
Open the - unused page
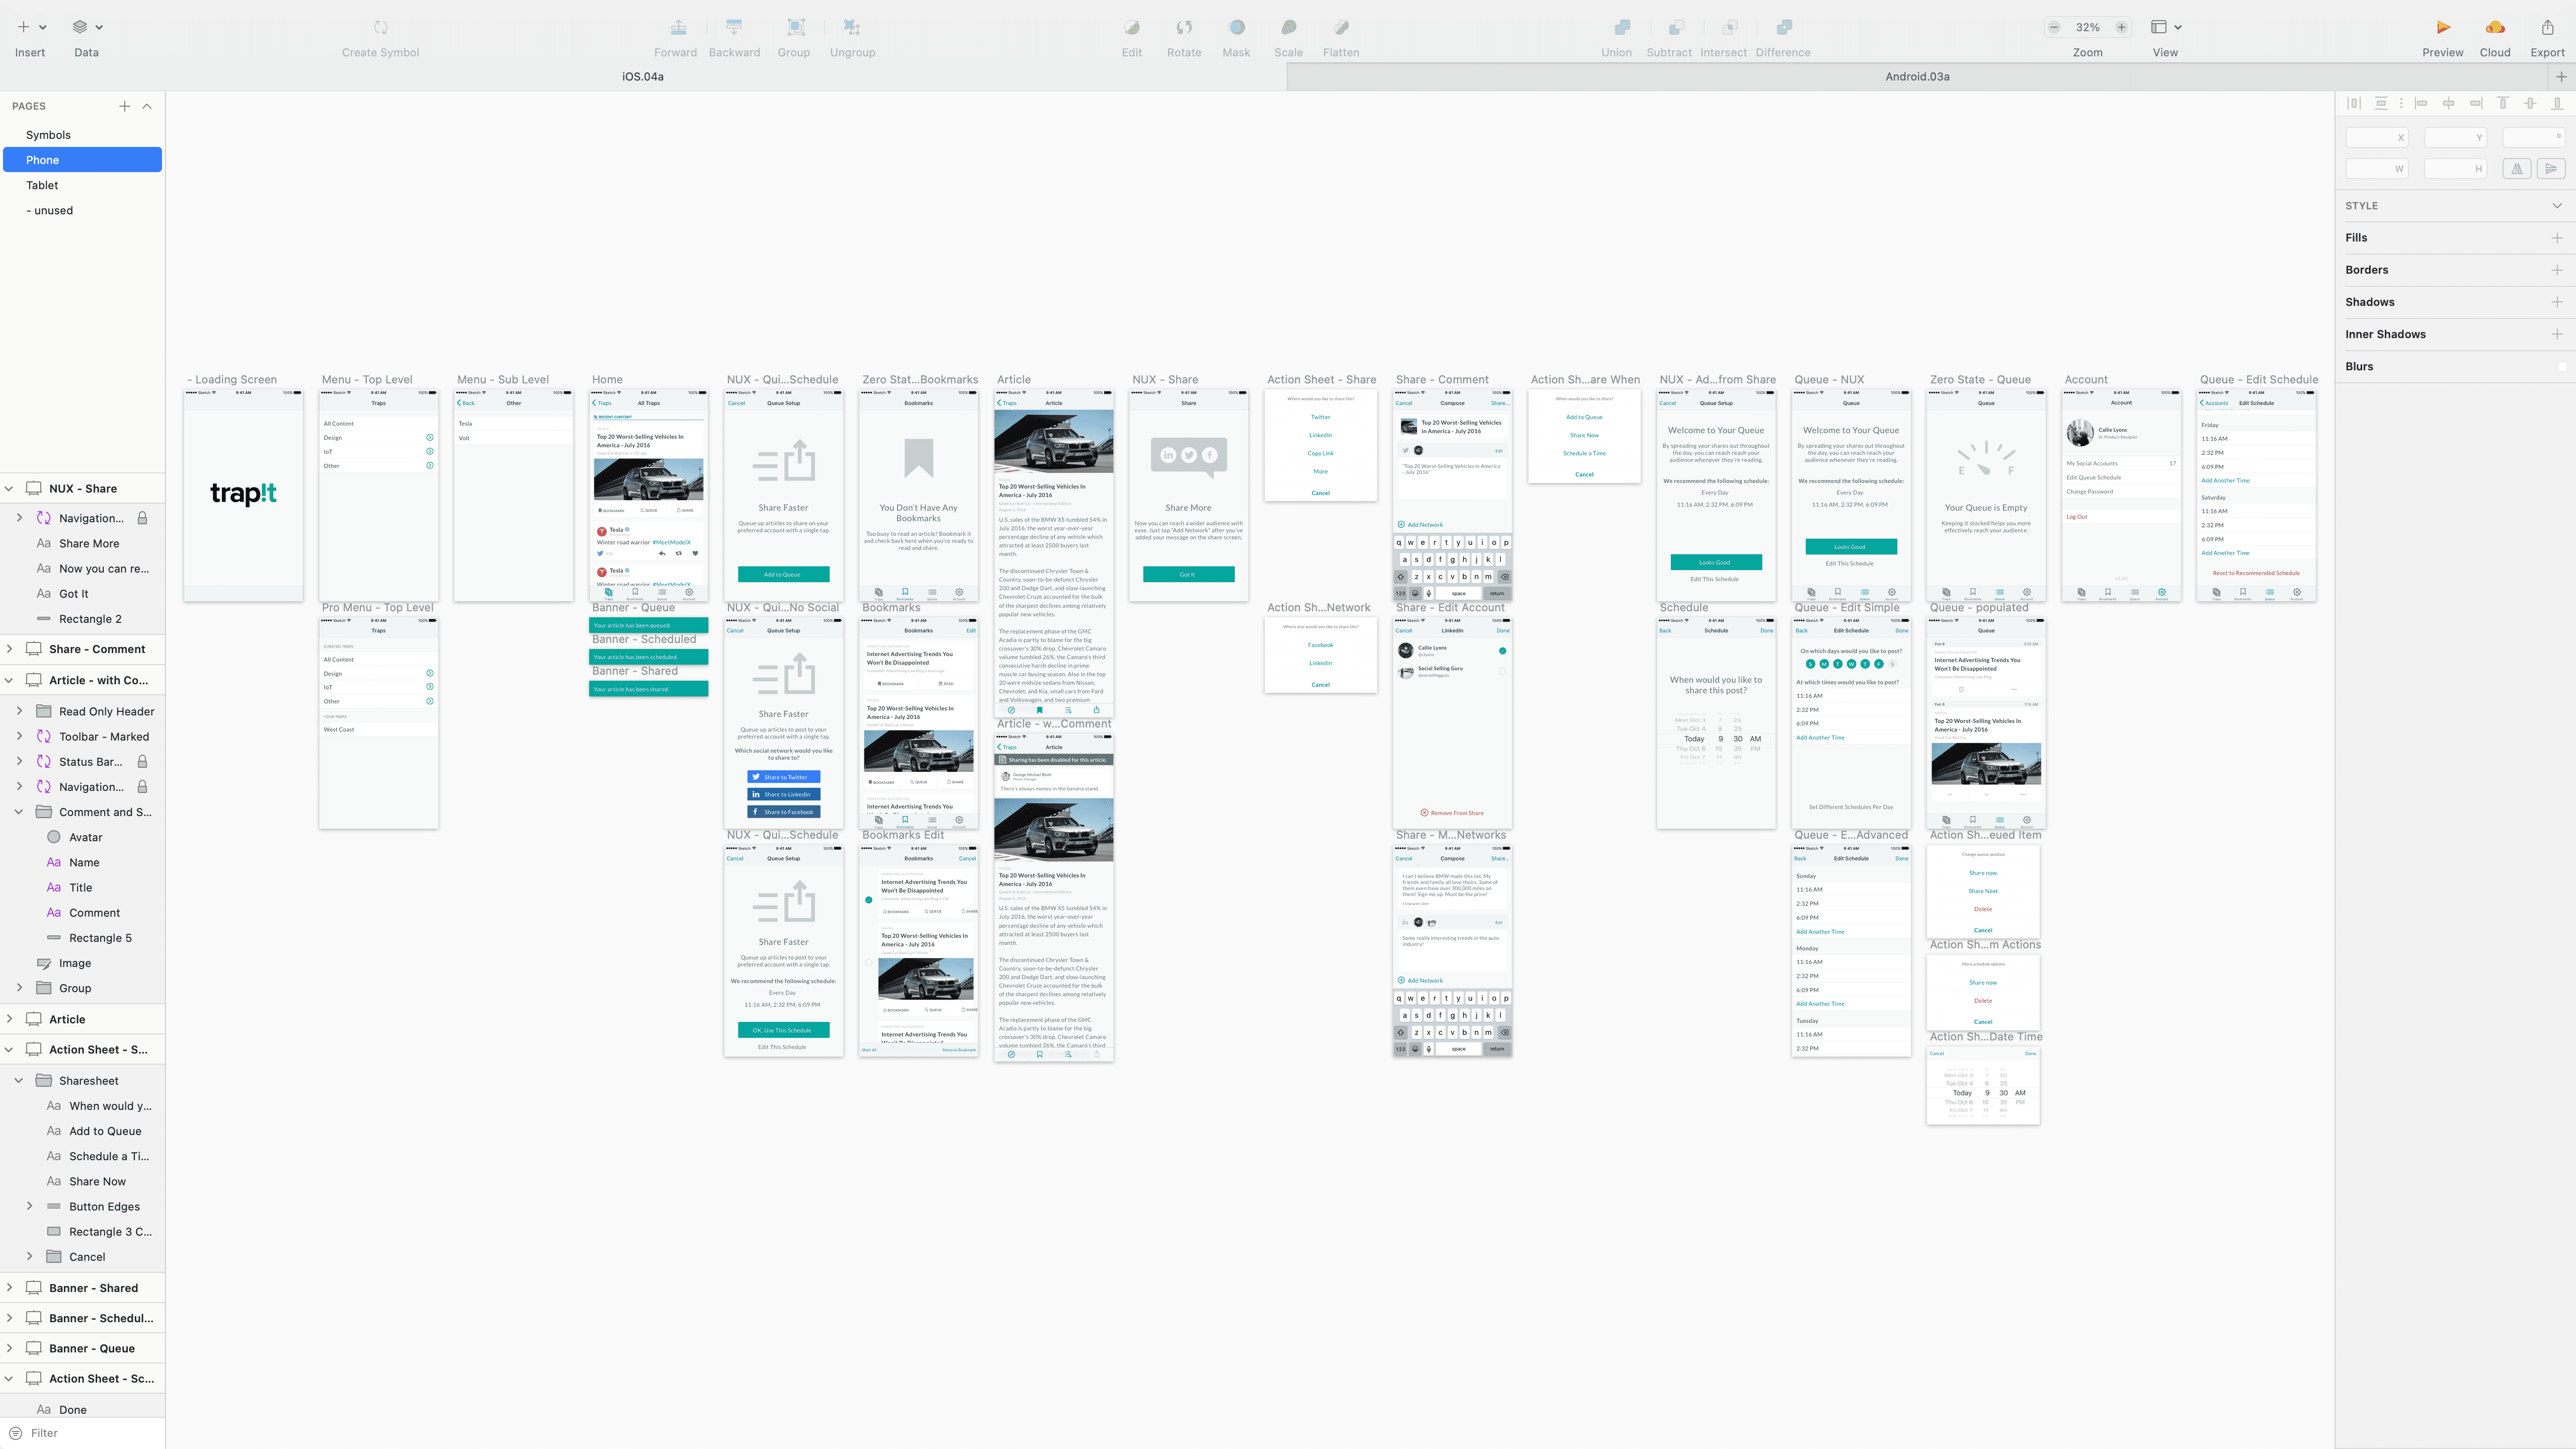click(x=50, y=211)
